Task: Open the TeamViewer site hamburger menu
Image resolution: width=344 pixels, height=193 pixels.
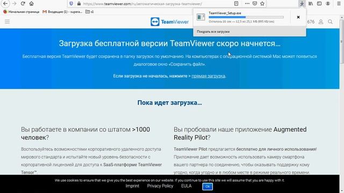Action: (7, 21)
